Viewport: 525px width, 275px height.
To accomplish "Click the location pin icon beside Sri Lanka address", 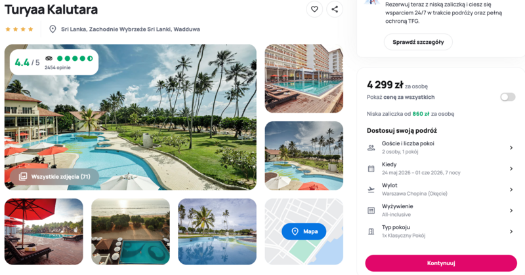I will click(x=52, y=29).
